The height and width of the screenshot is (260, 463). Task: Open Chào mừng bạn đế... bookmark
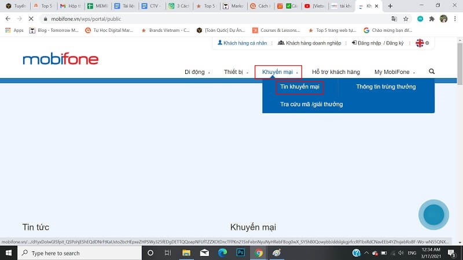coord(388,30)
